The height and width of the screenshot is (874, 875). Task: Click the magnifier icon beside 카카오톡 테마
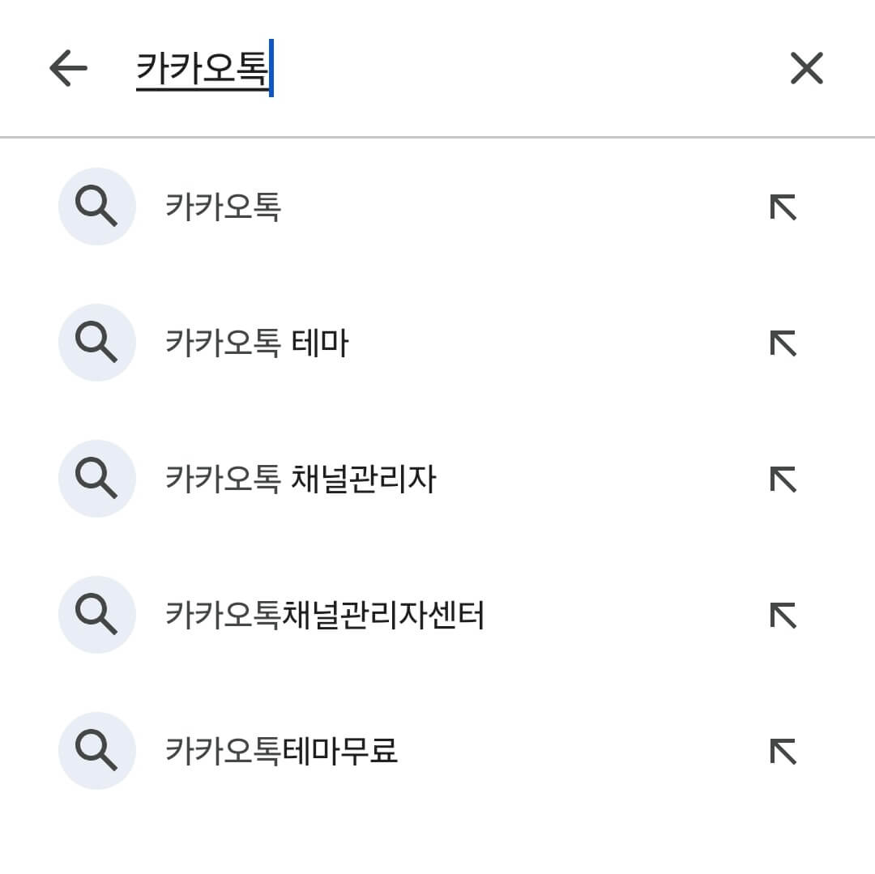tap(96, 342)
